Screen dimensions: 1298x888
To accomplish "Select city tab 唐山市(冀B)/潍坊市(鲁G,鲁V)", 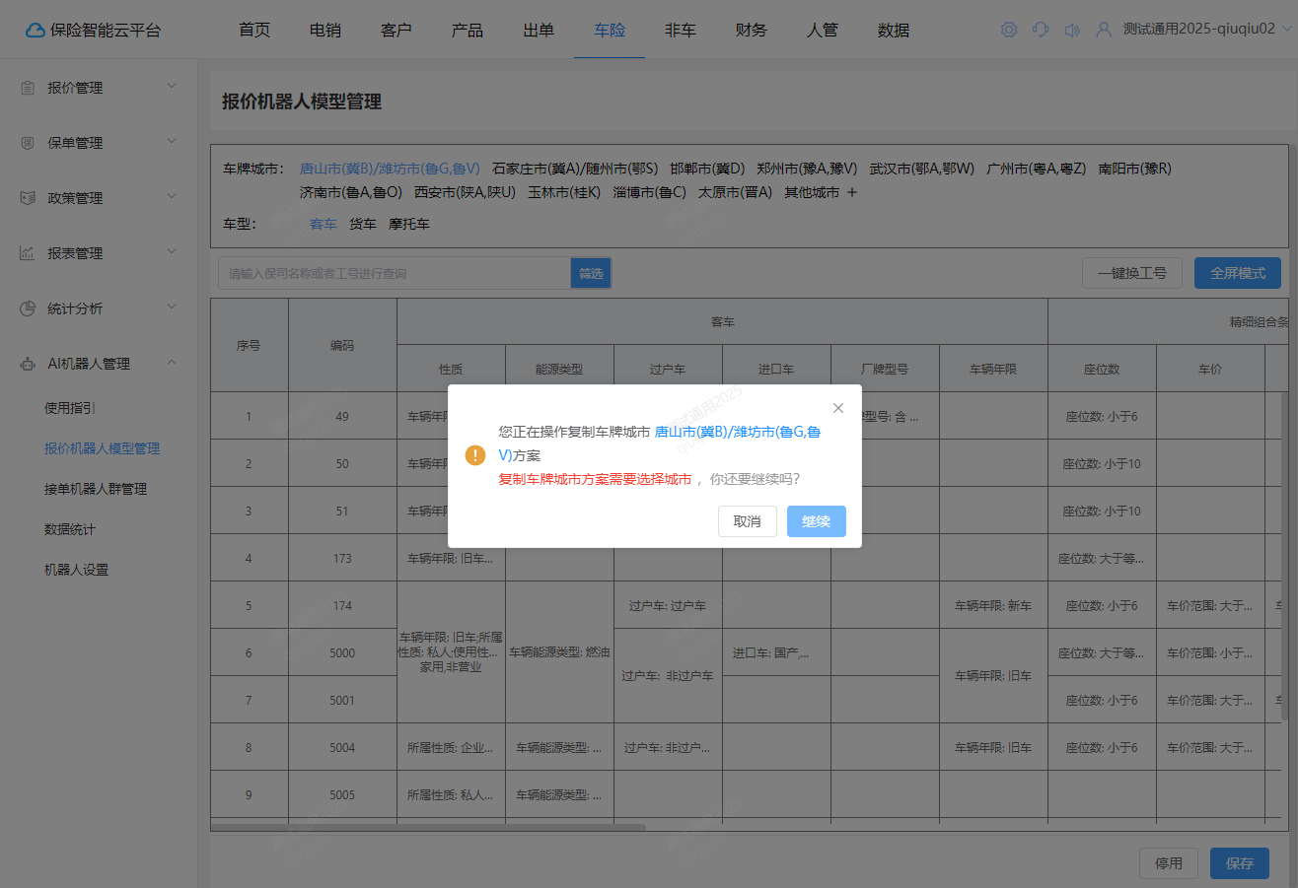I will pyautogui.click(x=390, y=169).
